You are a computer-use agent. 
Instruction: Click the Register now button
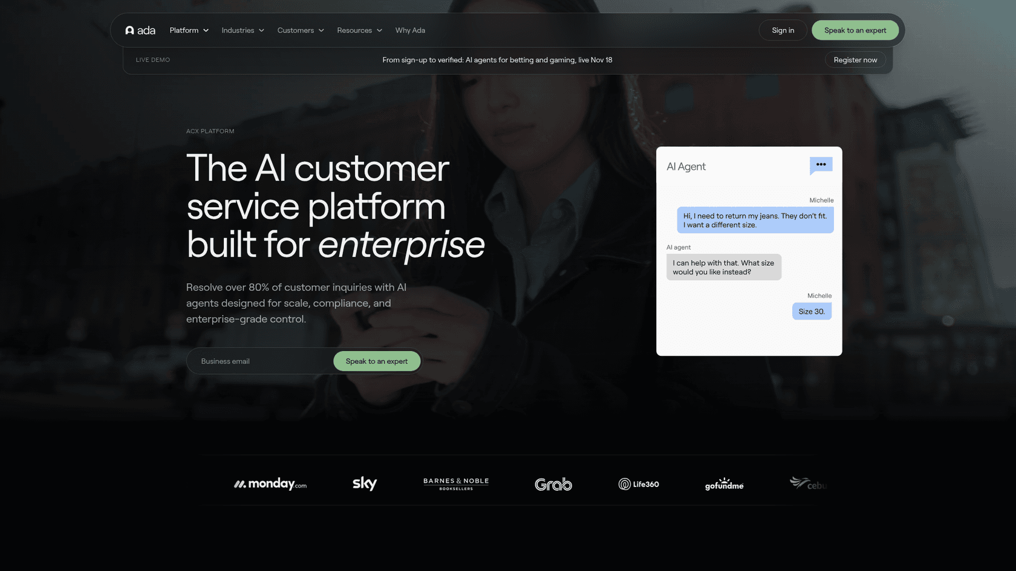pos(855,60)
